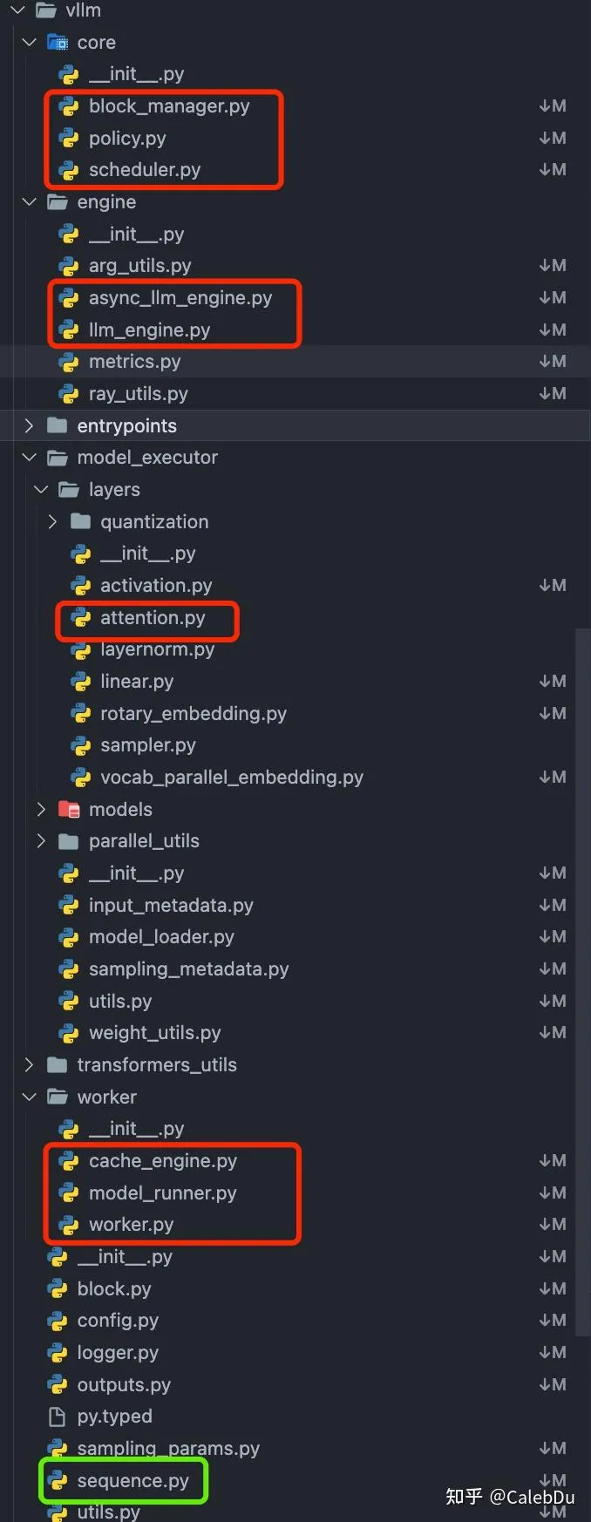Click the Python icon next to attention.py
This screenshot has height=1522, width=591.
81,618
